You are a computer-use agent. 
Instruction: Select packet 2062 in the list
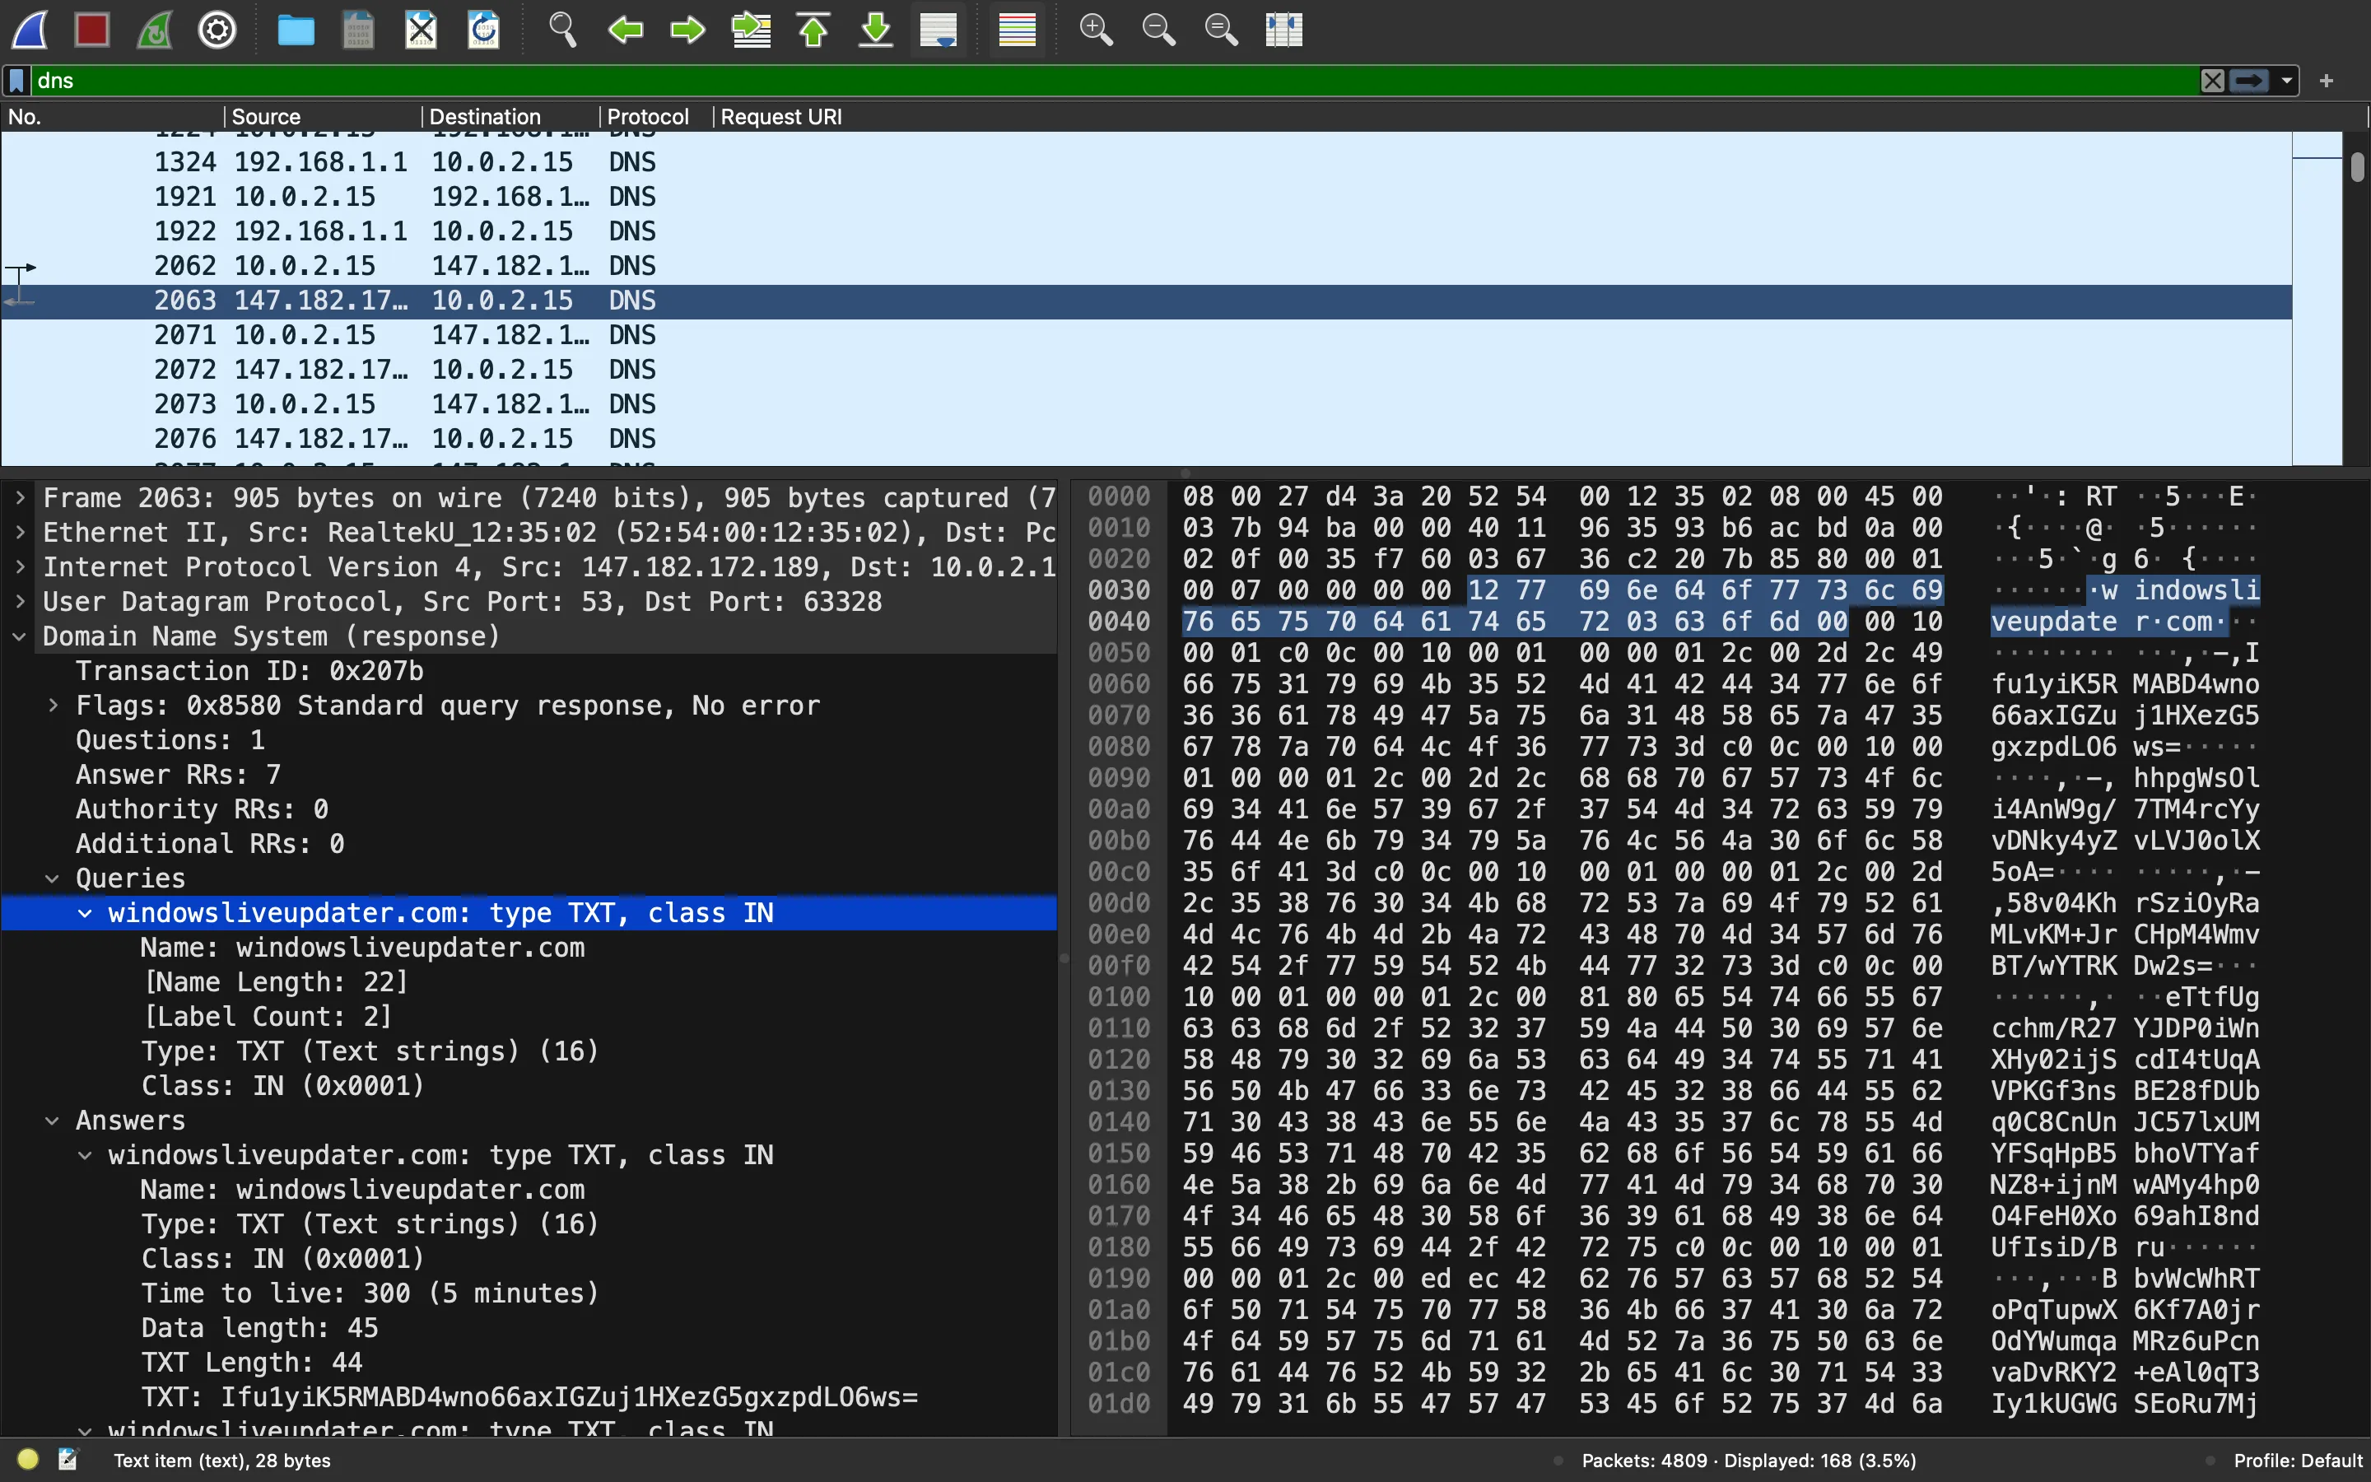pyautogui.click(x=1146, y=266)
